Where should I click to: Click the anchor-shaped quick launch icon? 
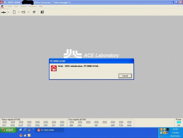(29, 130)
